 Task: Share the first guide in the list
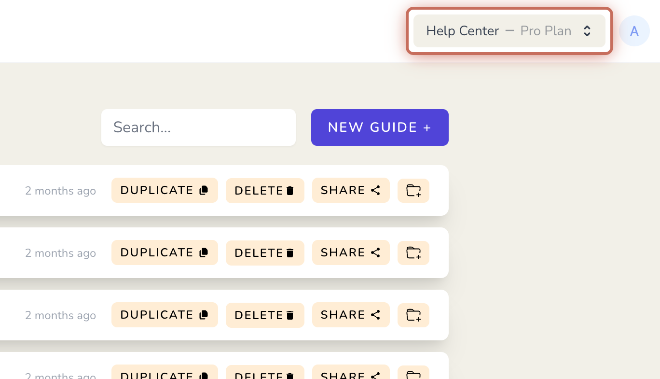point(351,190)
